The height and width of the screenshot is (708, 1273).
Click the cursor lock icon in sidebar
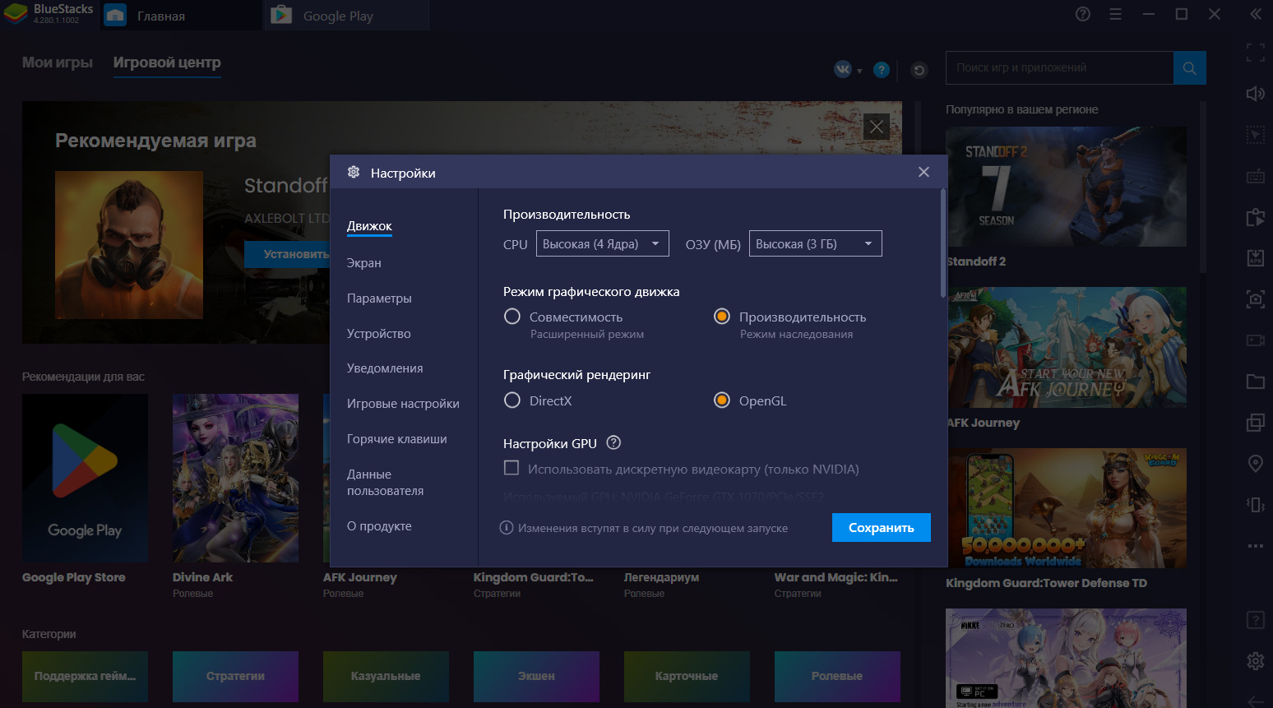(x=1256, y=135)
